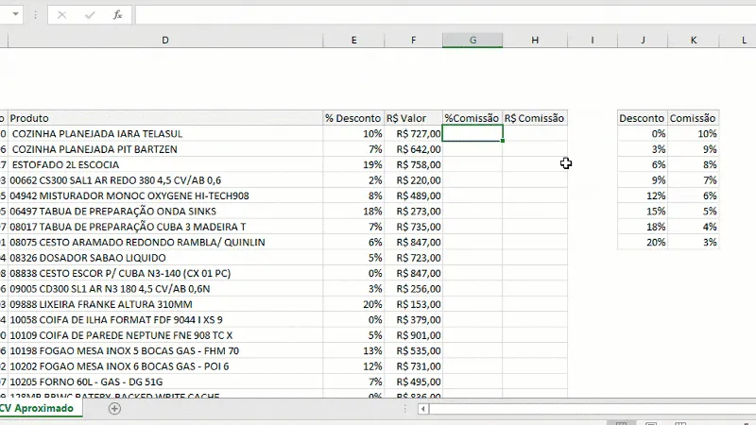The image size is (756, 425).
Task: Expand the Name Box dropdown arrow
Action: [x=15, y=14]
